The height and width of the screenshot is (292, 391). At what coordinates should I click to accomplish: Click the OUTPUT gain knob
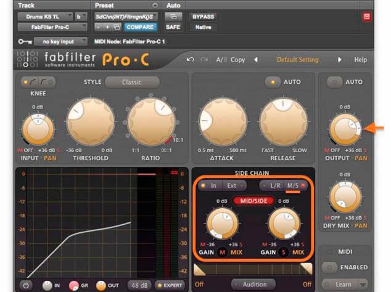[x=345, y=129]
